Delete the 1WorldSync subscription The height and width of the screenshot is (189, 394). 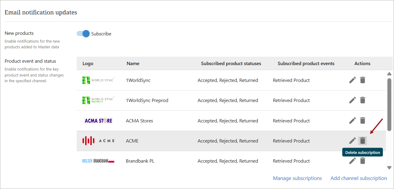click(363, 80)
